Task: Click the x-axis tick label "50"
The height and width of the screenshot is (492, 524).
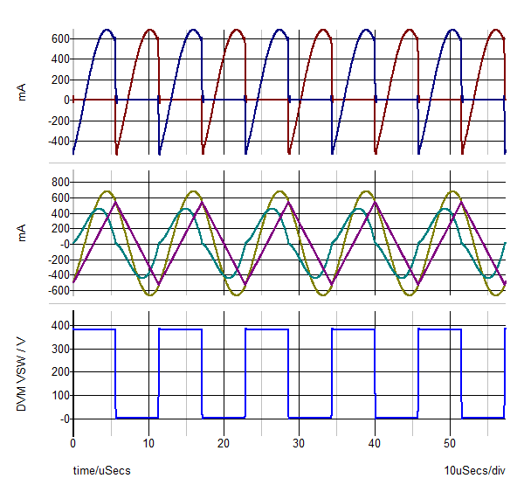Action: click(x=450, y=444)
